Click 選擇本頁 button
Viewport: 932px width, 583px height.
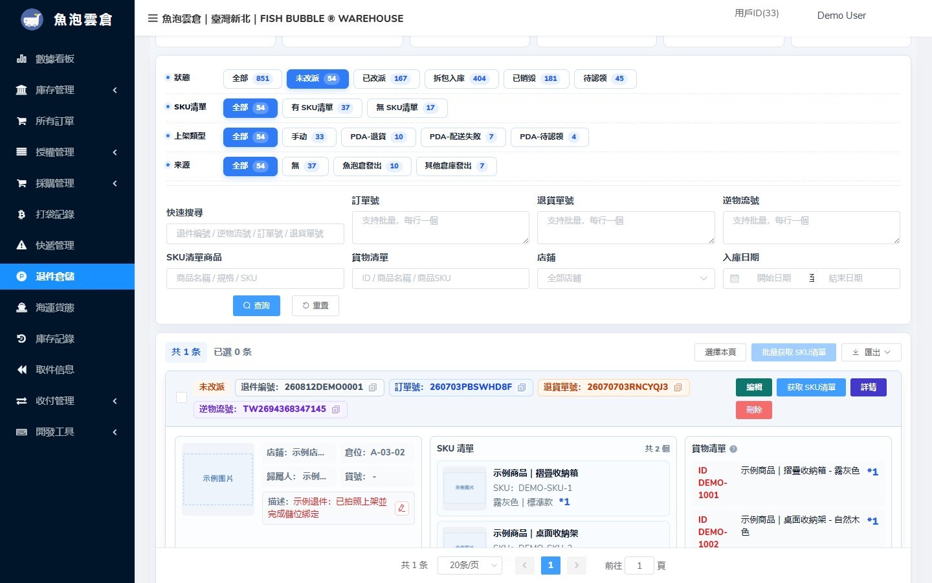click(720, 352)
